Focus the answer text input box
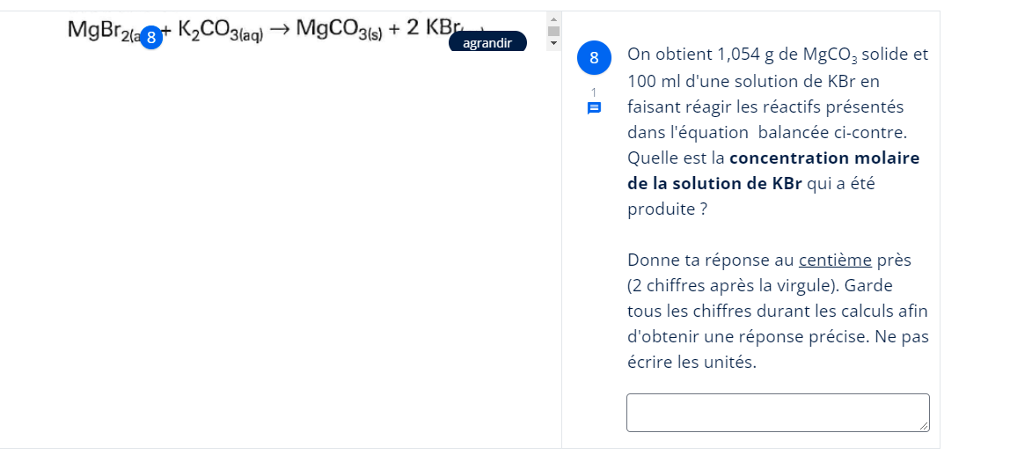1010x455 pixels. pyautogui.click(x=777, y=413)
